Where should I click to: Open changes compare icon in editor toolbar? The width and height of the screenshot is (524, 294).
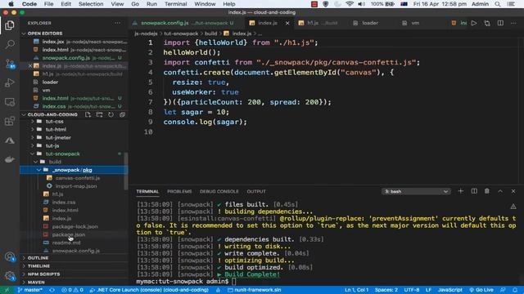tap(487, 23)
